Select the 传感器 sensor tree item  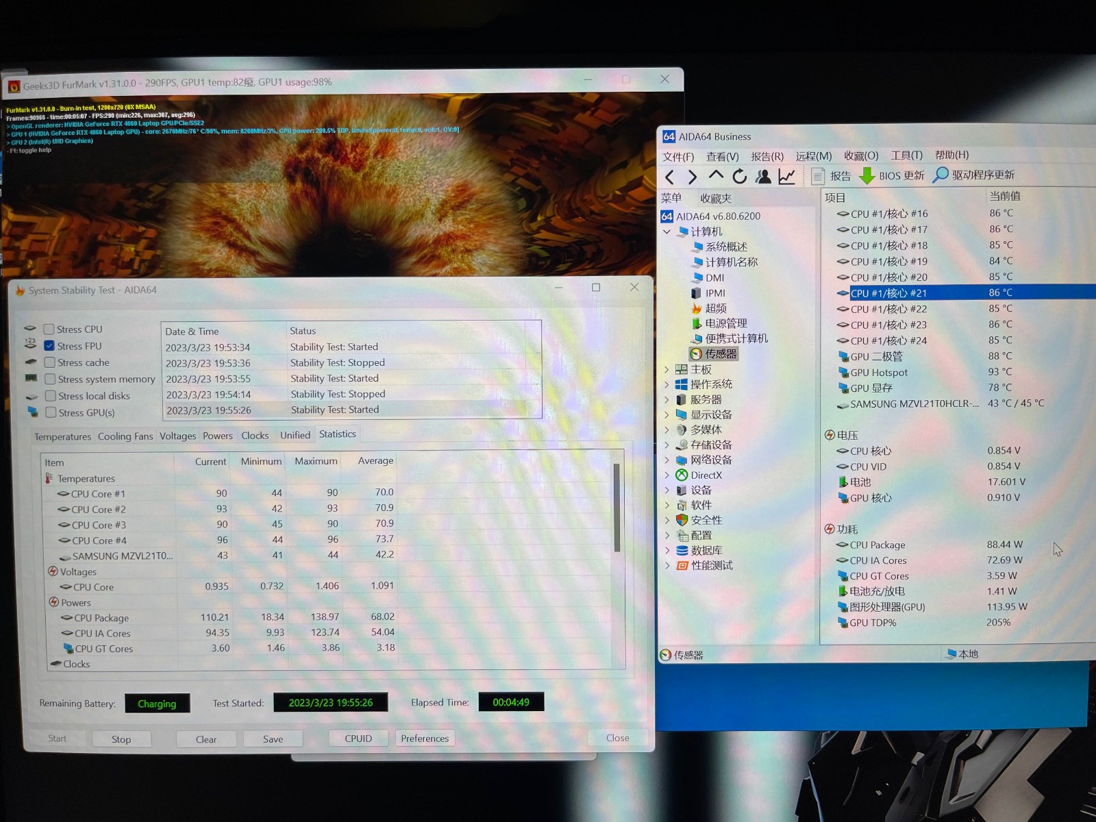[x=714, y=354]
